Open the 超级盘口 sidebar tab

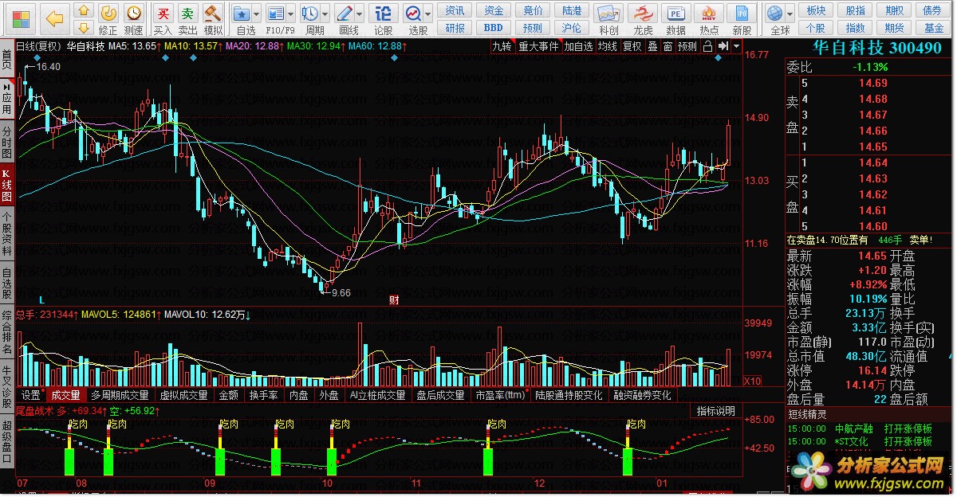[6, 440]
